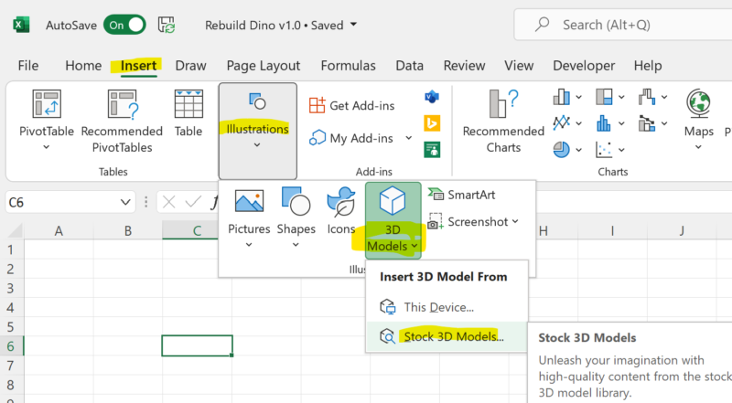Image resolution: width=732 pixels, height=403 pixels.
Task: Open the Formulas tab
Action: pos(348,66)
